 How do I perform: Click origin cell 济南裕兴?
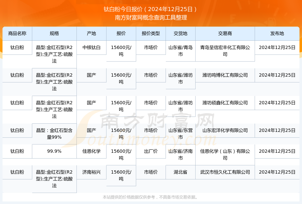(91, 172)
